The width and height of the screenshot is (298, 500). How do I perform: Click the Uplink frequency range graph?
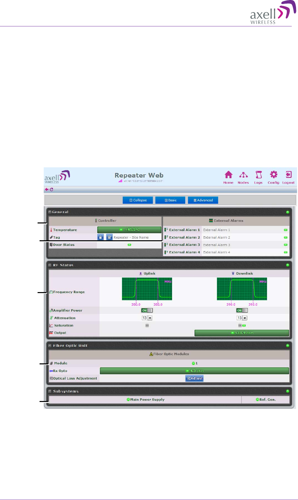(x=147, y=289)
